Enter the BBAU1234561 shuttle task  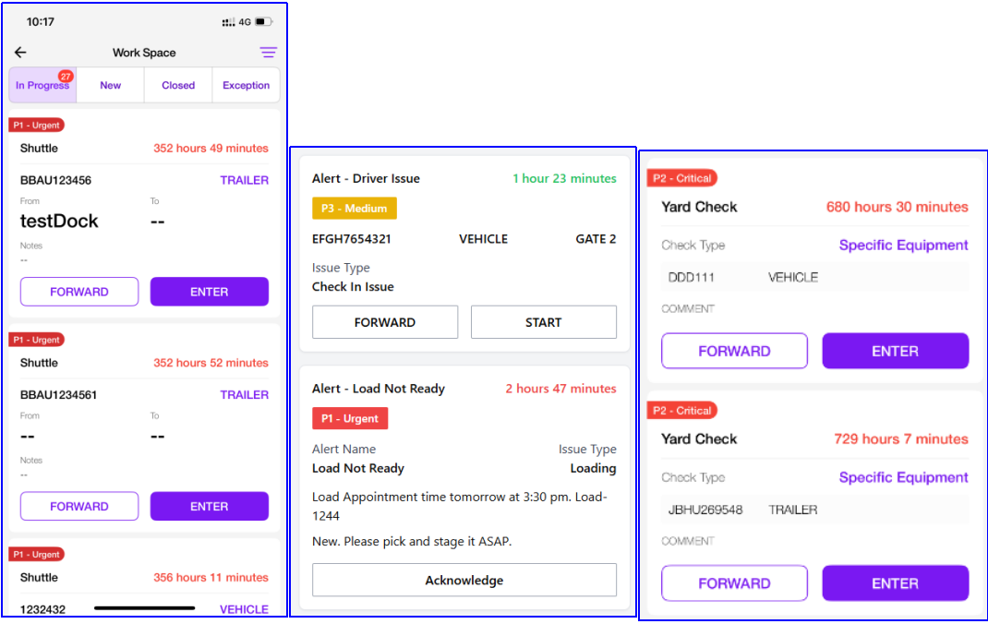pyautogui.click(x=210, y=506)
